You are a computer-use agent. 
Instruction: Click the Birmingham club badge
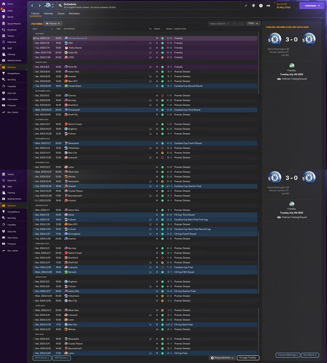point(66,234)
